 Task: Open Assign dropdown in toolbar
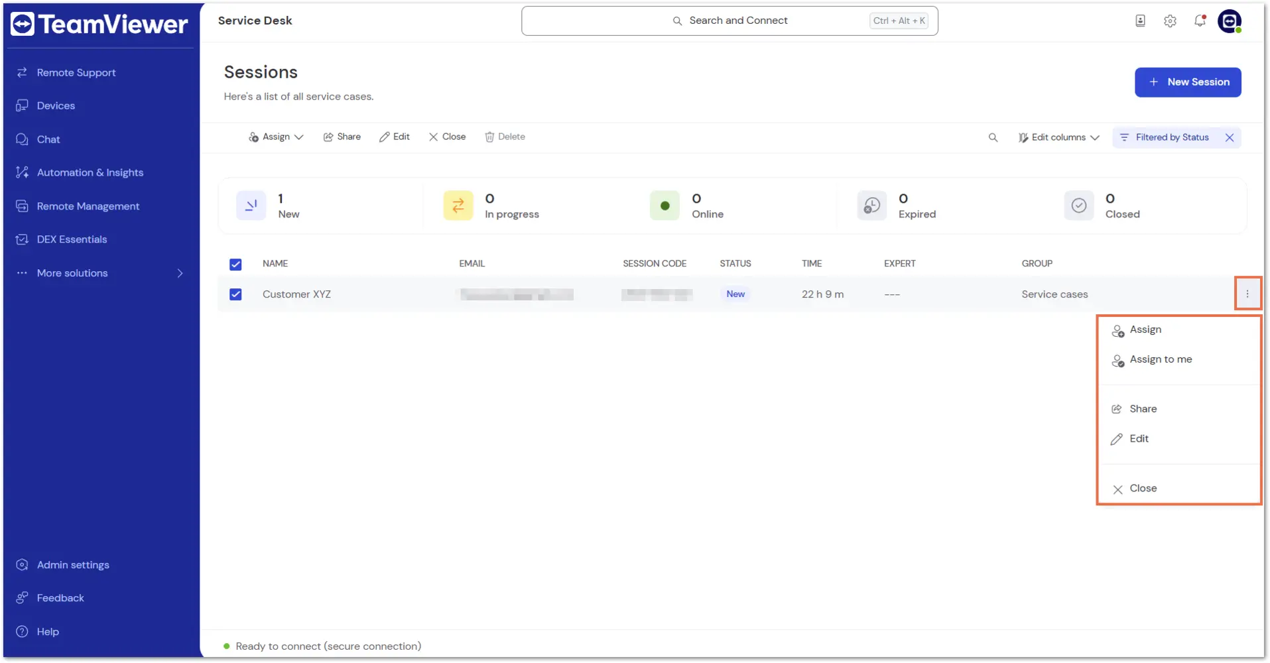click(x=276, y=137)
